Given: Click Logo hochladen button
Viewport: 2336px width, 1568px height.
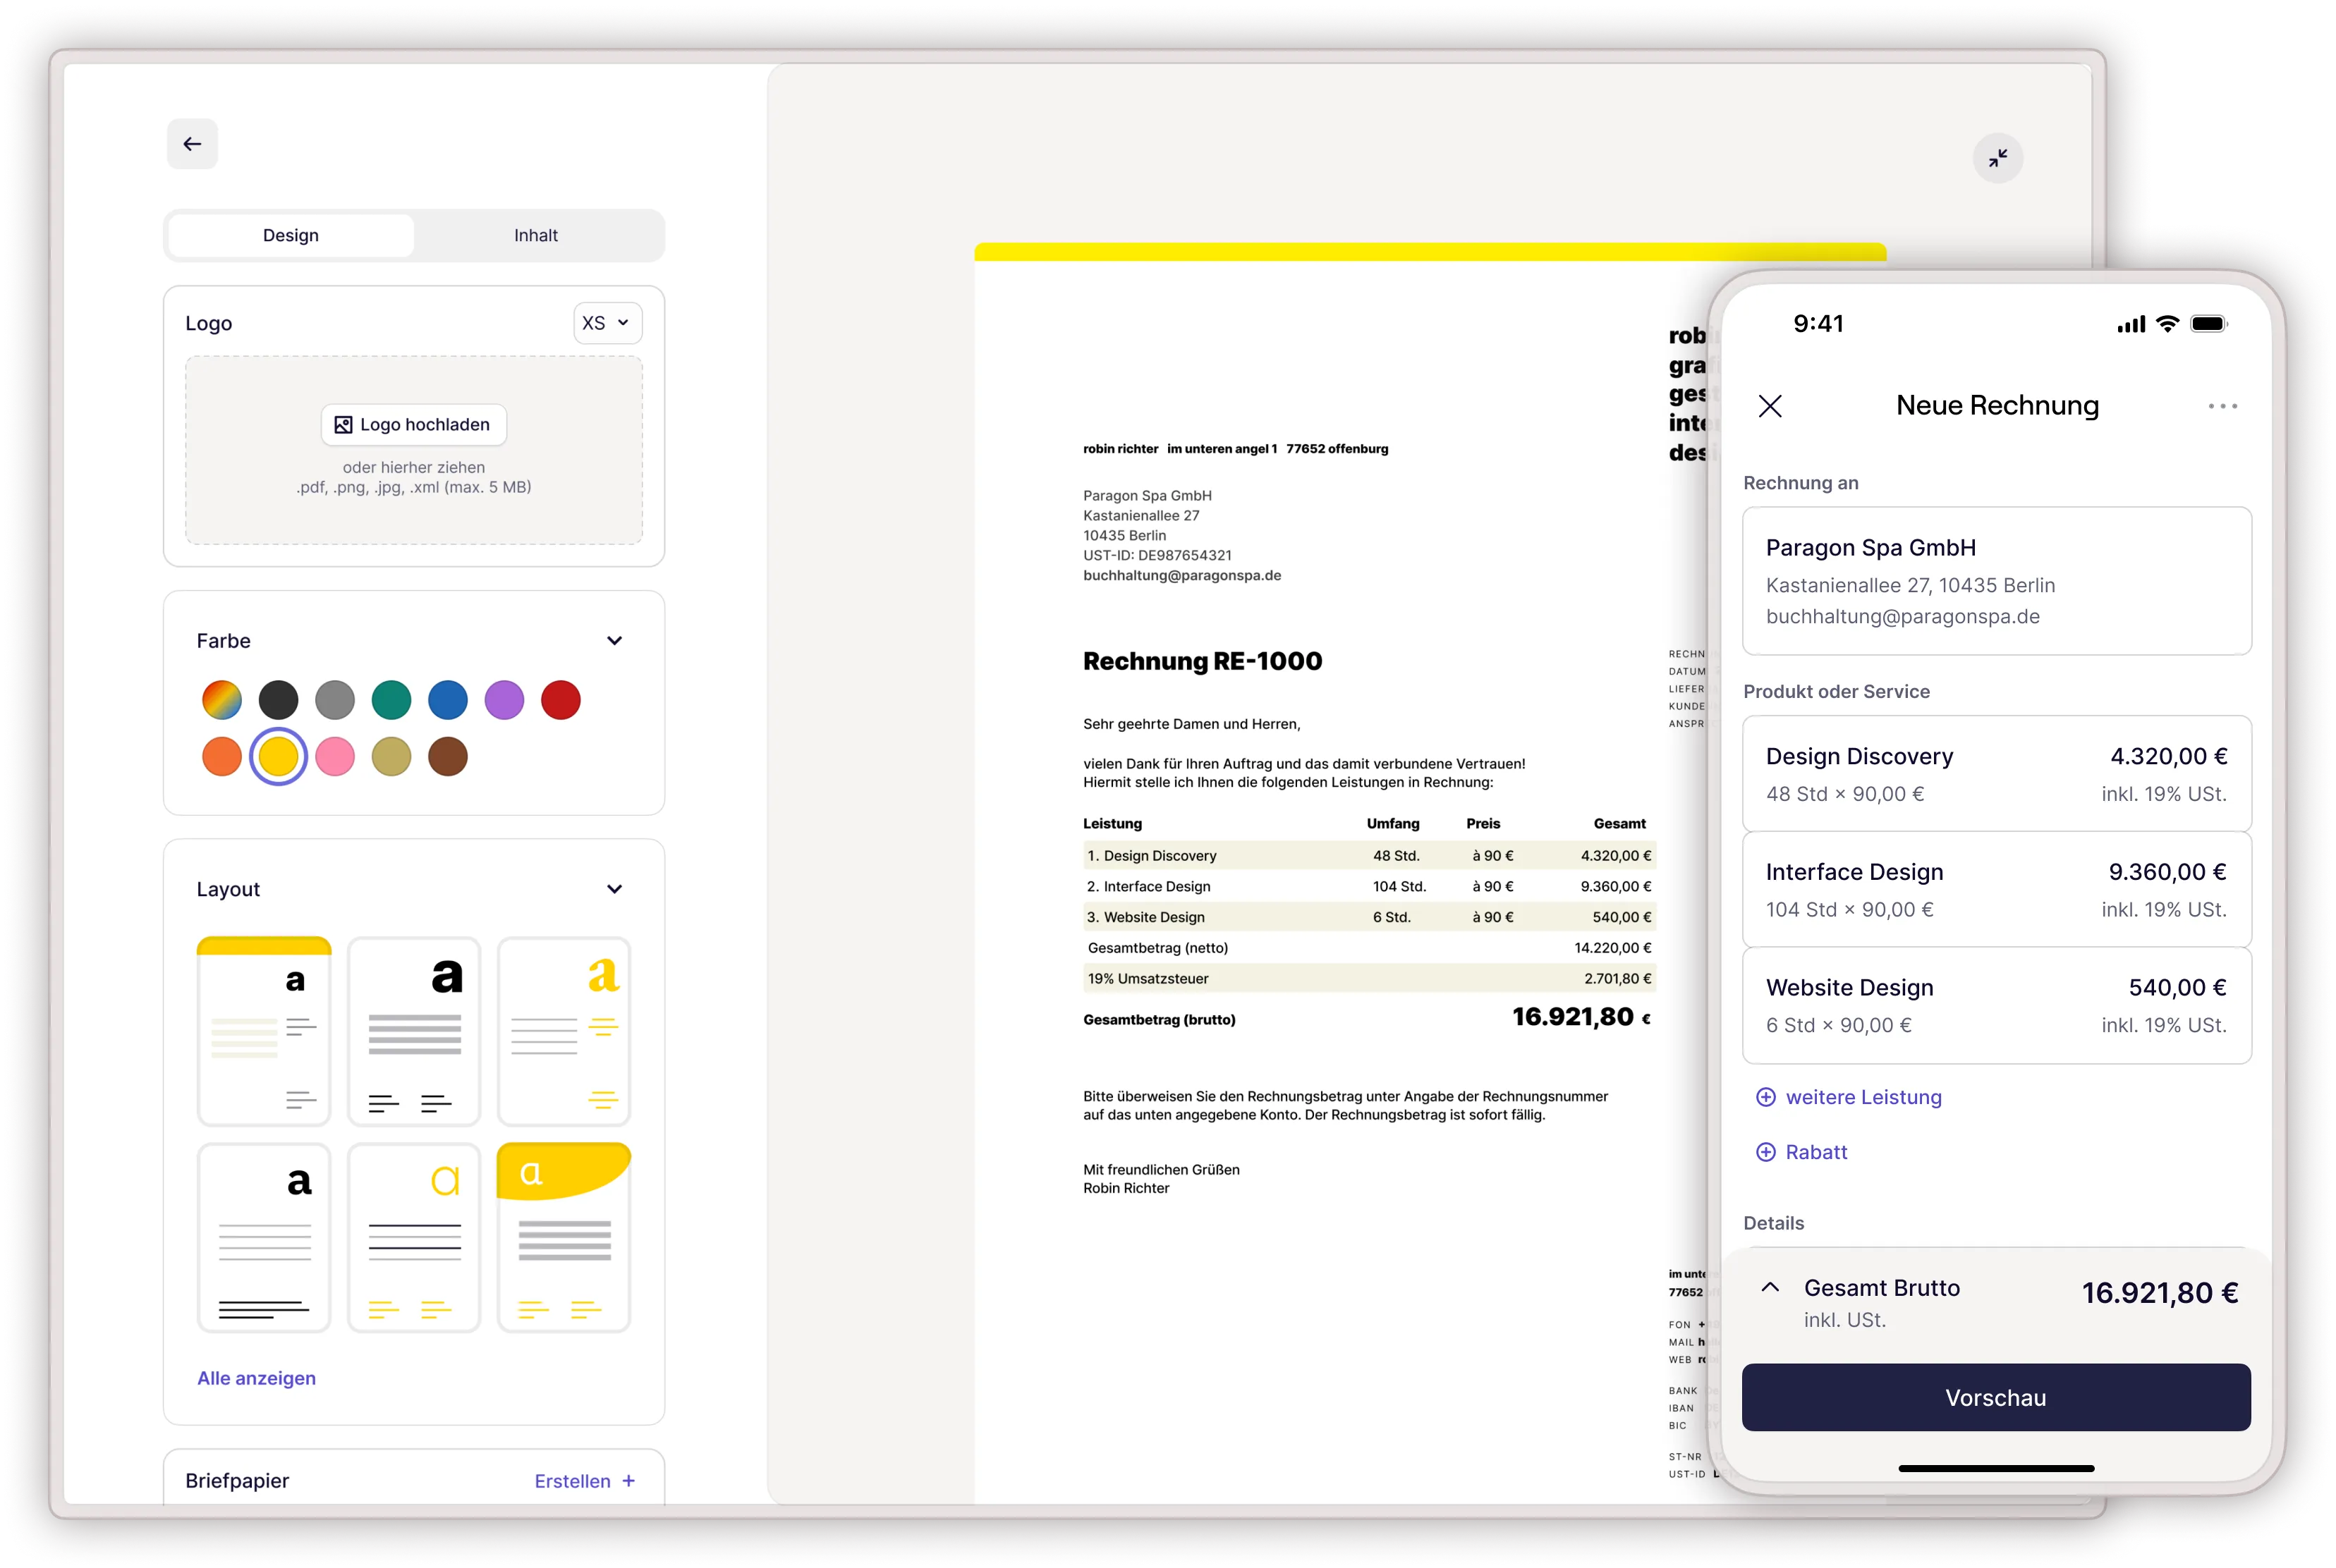Looking at the screenshot, I should [413, 424].
